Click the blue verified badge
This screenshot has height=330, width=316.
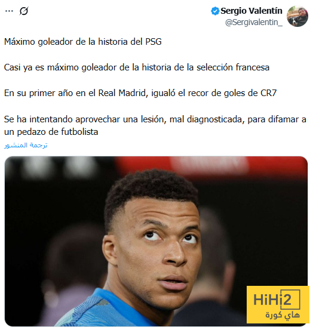[215, 11]
